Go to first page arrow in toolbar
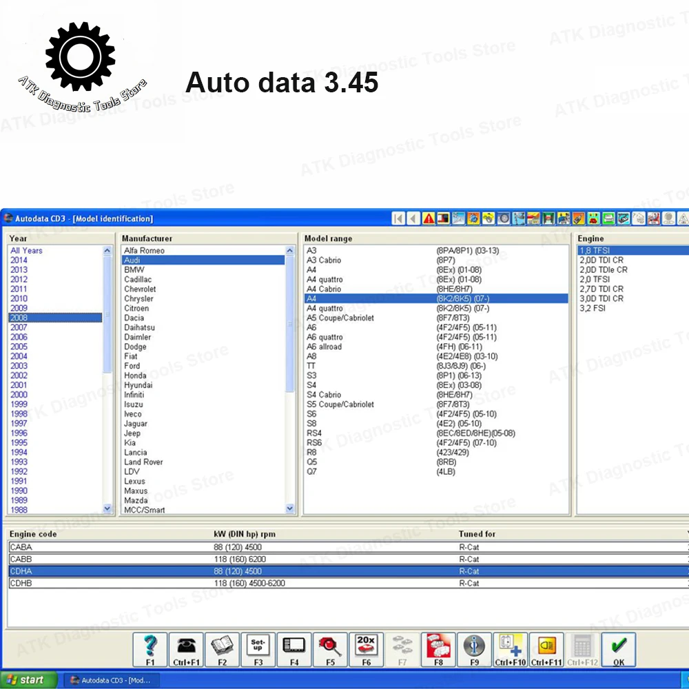689x689 pixels. coord(398,218)
